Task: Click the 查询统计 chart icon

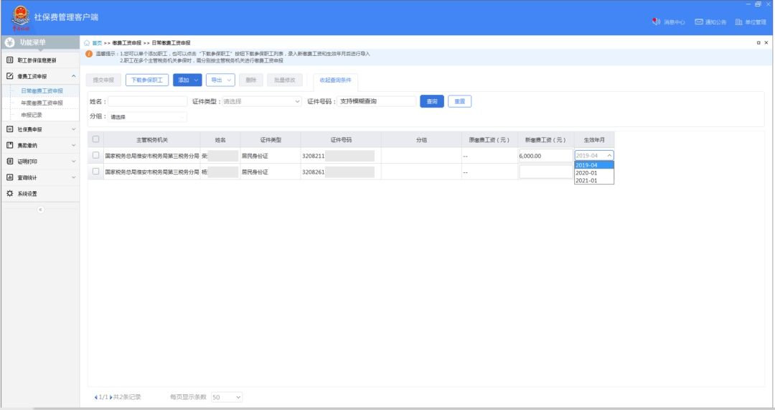Action: [10, 177]
